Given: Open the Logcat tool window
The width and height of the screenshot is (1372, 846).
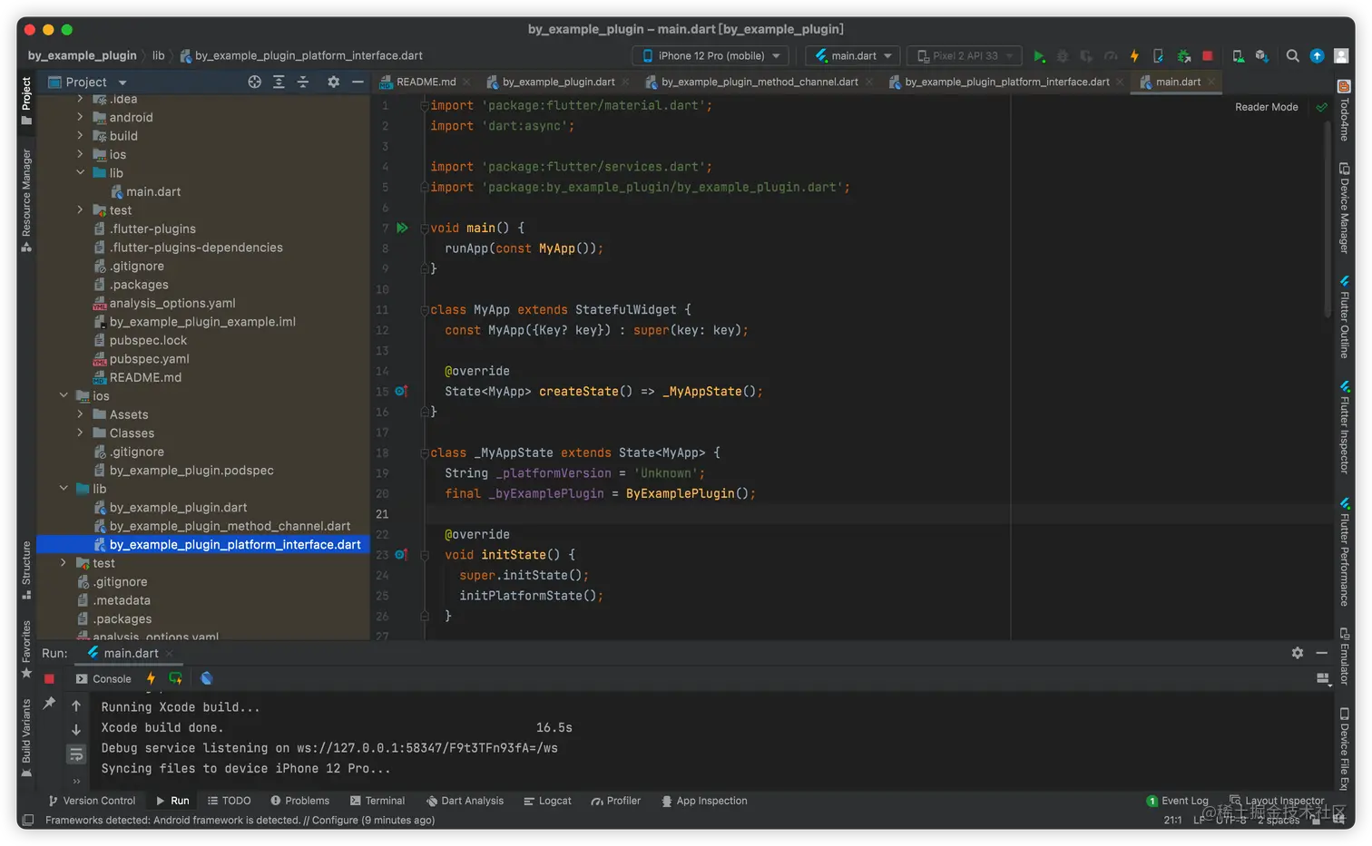Looking at the screenshot, I should [547, 801].
